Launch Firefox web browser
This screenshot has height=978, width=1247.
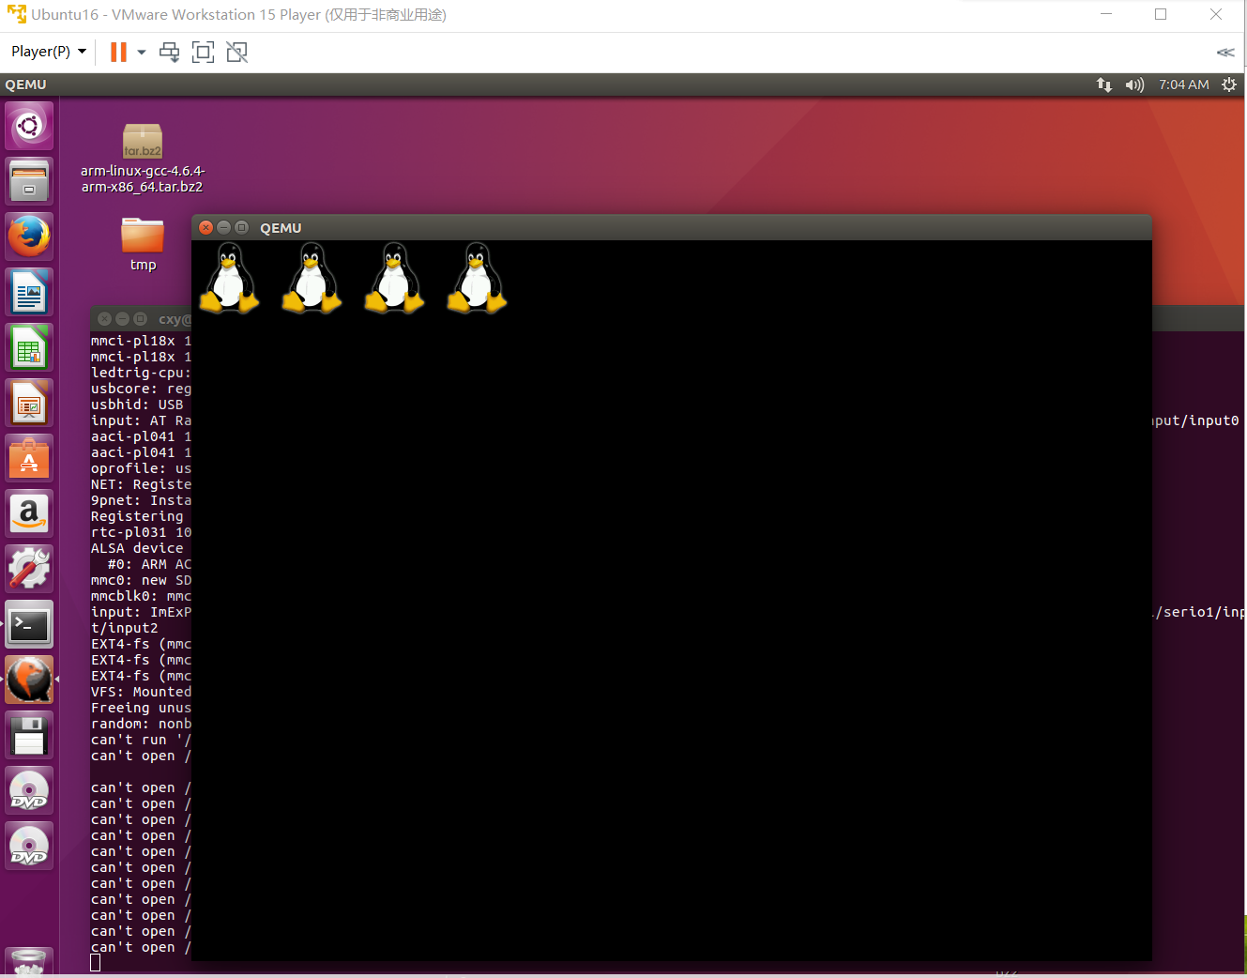pyautogui.click(x=29, y=237)
